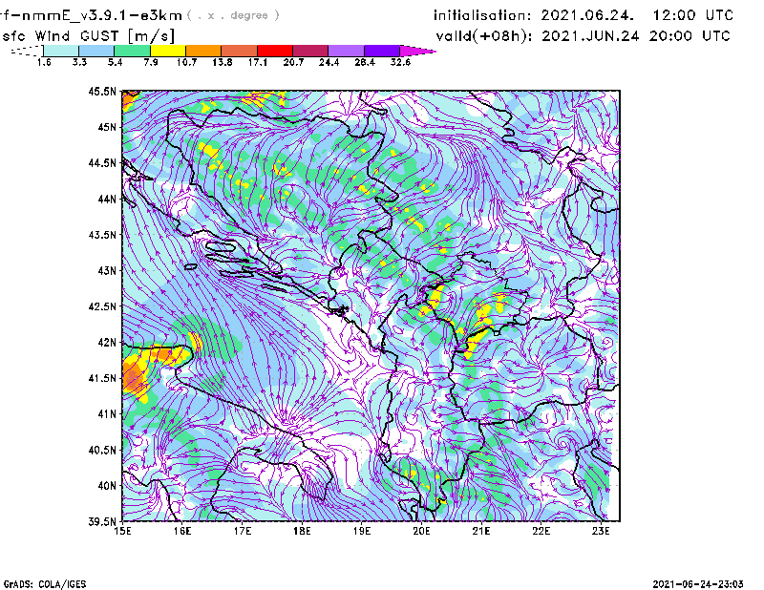
Task: Click the light cyan legend swatch between 1.6 and 3.3
Action: click(61, 51)
